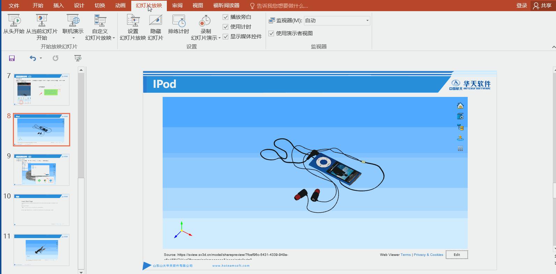Select slide 10 thumbnail

(42, 210)
